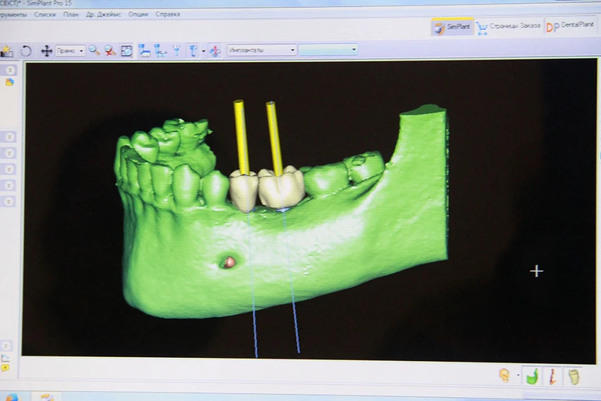Click the left planned crown in 3D view
The height and width of the screenshot is (401, 601).
(244, 191)
